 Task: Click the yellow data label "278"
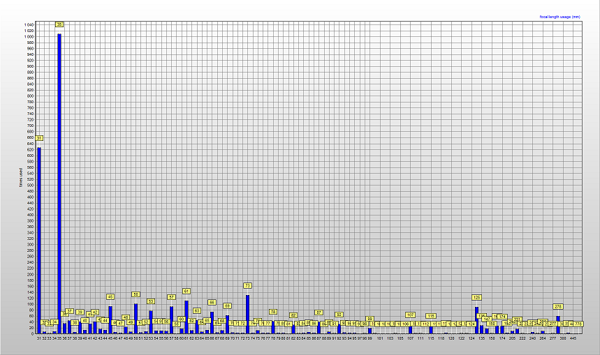(x=558, y=306)
